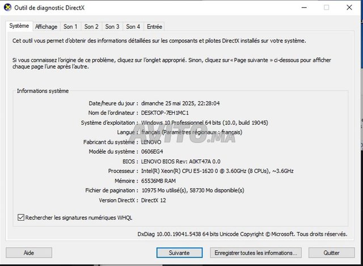Image resolution: width=363 pixels, height=266 pixels.
Task: Click Enregistrer toutes les informations button
Action: click(255, 252)
